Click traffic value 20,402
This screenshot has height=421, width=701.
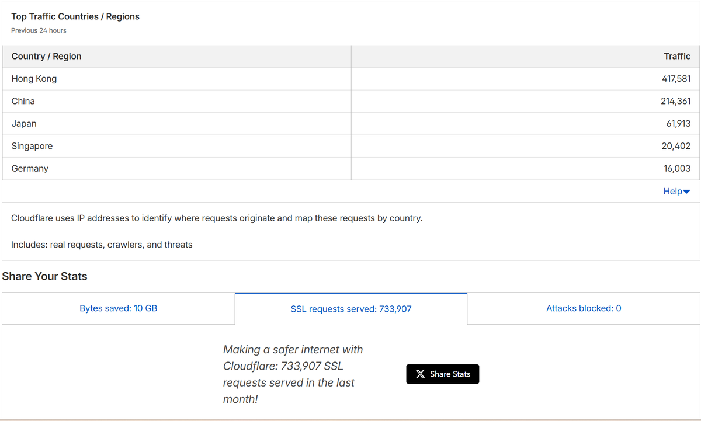pyautogui.click(x=677, y=146)
